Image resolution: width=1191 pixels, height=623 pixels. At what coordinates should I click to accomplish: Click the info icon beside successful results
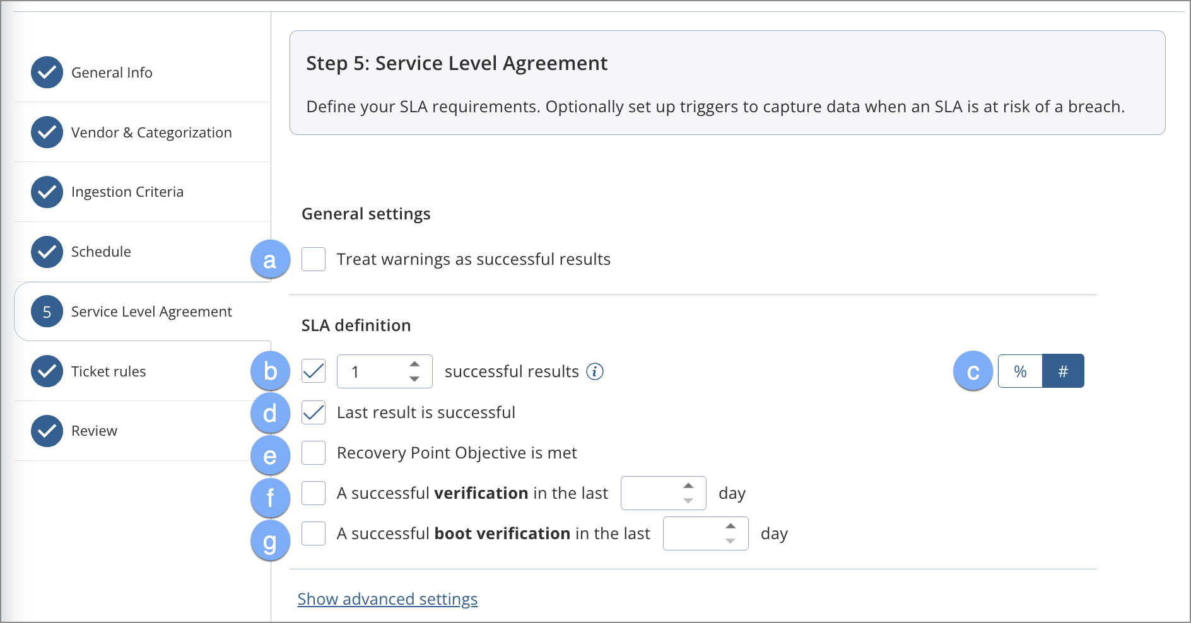click(x=594, y=371)
